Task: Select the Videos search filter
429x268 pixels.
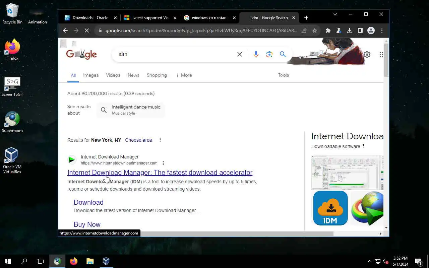Action: [x=113, y=75]
